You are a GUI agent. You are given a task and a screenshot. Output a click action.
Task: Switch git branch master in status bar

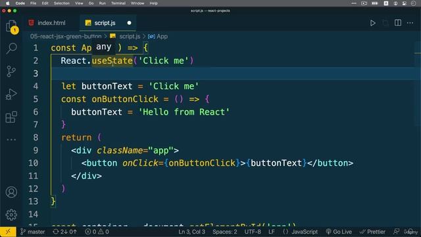click(33, 232)
